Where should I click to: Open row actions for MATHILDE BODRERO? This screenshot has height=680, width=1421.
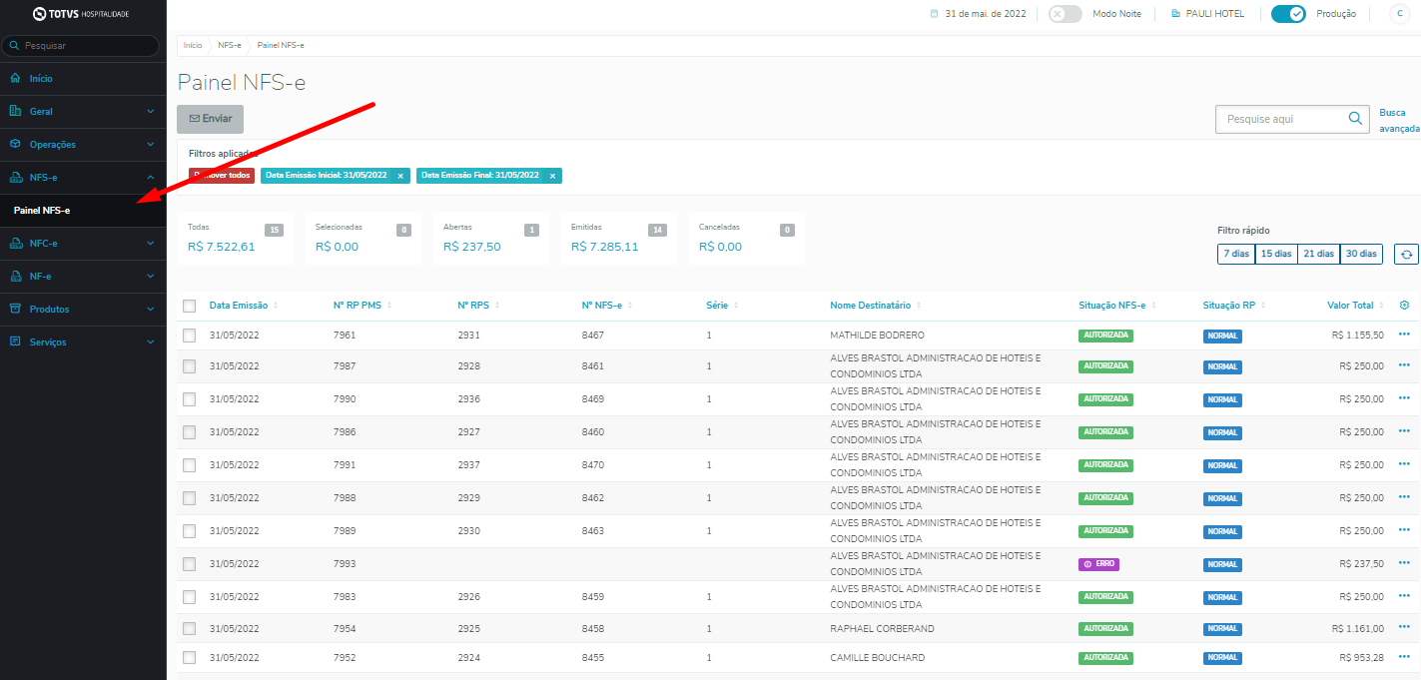click(x=1404, y=335)
